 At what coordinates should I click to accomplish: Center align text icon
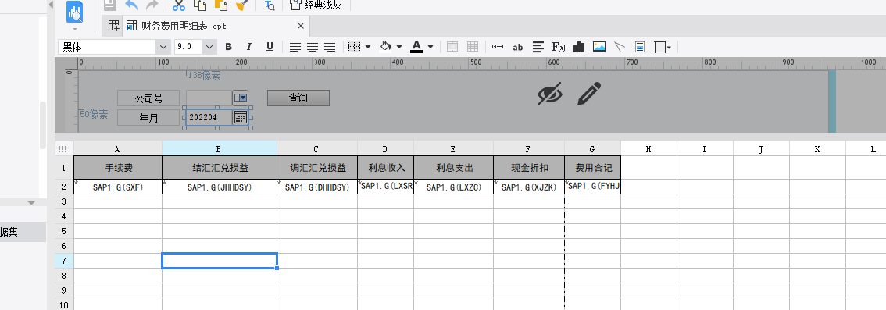tap(313, 47)
